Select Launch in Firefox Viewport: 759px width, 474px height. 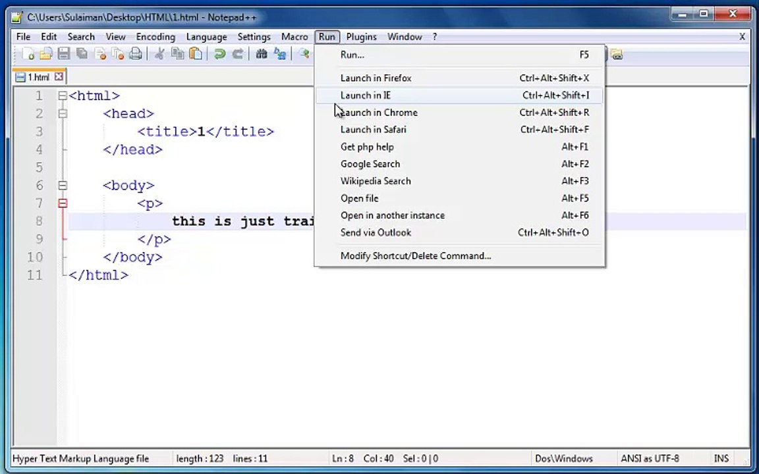459,78
